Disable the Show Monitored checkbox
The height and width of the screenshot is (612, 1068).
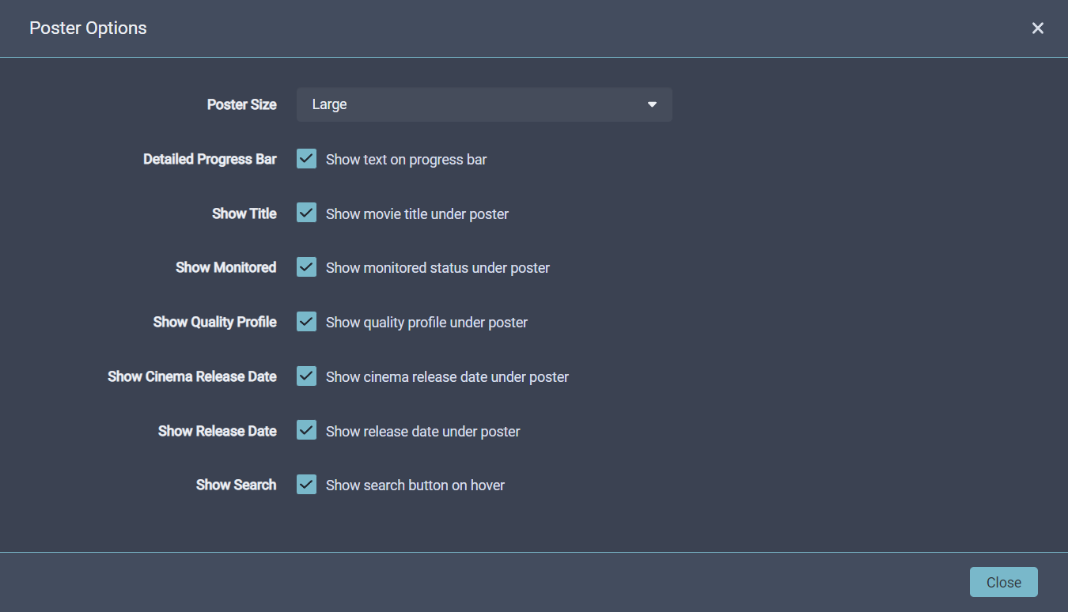point(306,267)
